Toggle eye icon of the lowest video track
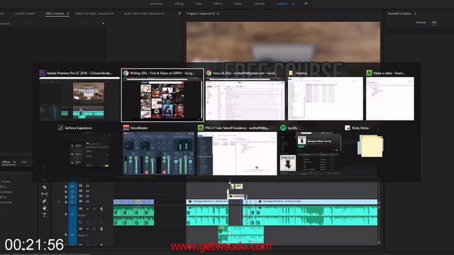This screenshot has height=255, width=454. (x=87, y=201)
